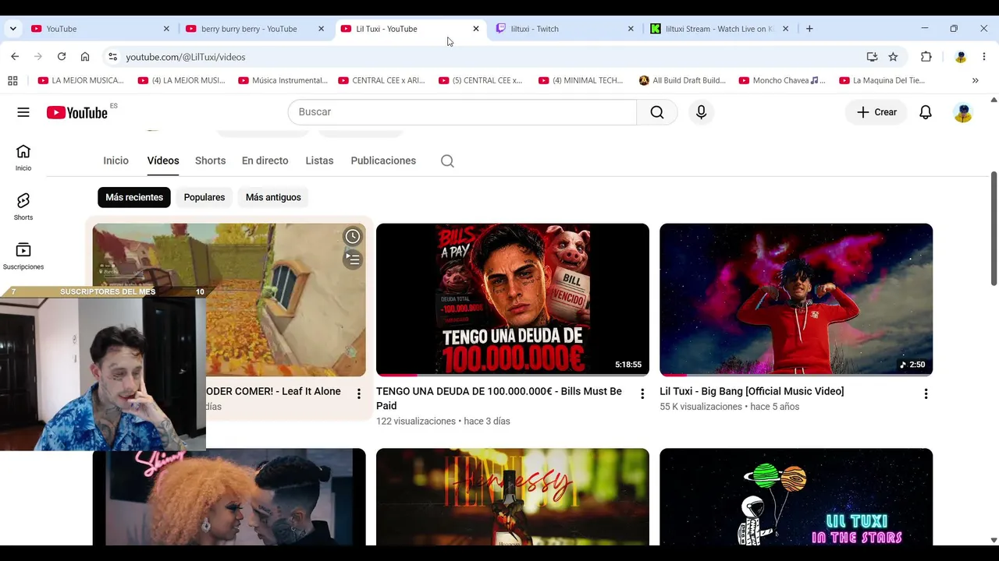Image resolution: width=999 pixels, height=561 pixels.
Task: Select the channel Shorts tab
Action: click(x=210, y=161)
